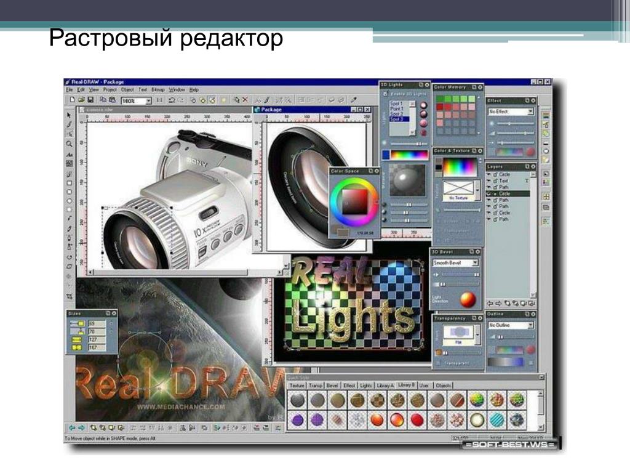
Task: Click the Color & Texture rainbow gradient
Action: pyautogui.click(x=459, y=167)
